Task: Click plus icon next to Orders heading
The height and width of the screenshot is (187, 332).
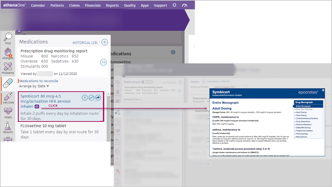Action: click(x=204, y=81)
